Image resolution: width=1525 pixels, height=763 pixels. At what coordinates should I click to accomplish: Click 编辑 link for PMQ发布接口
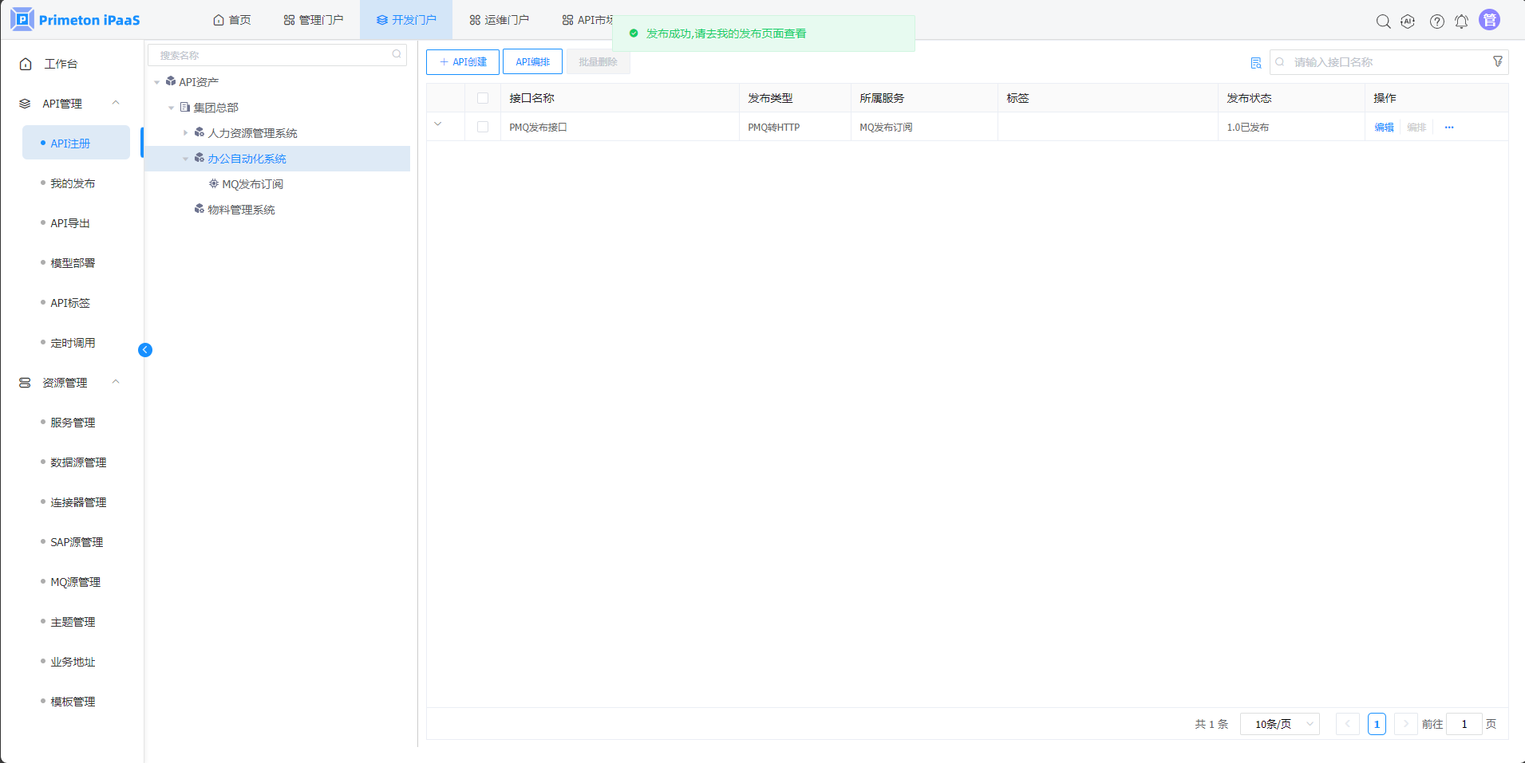[1384, 128]
